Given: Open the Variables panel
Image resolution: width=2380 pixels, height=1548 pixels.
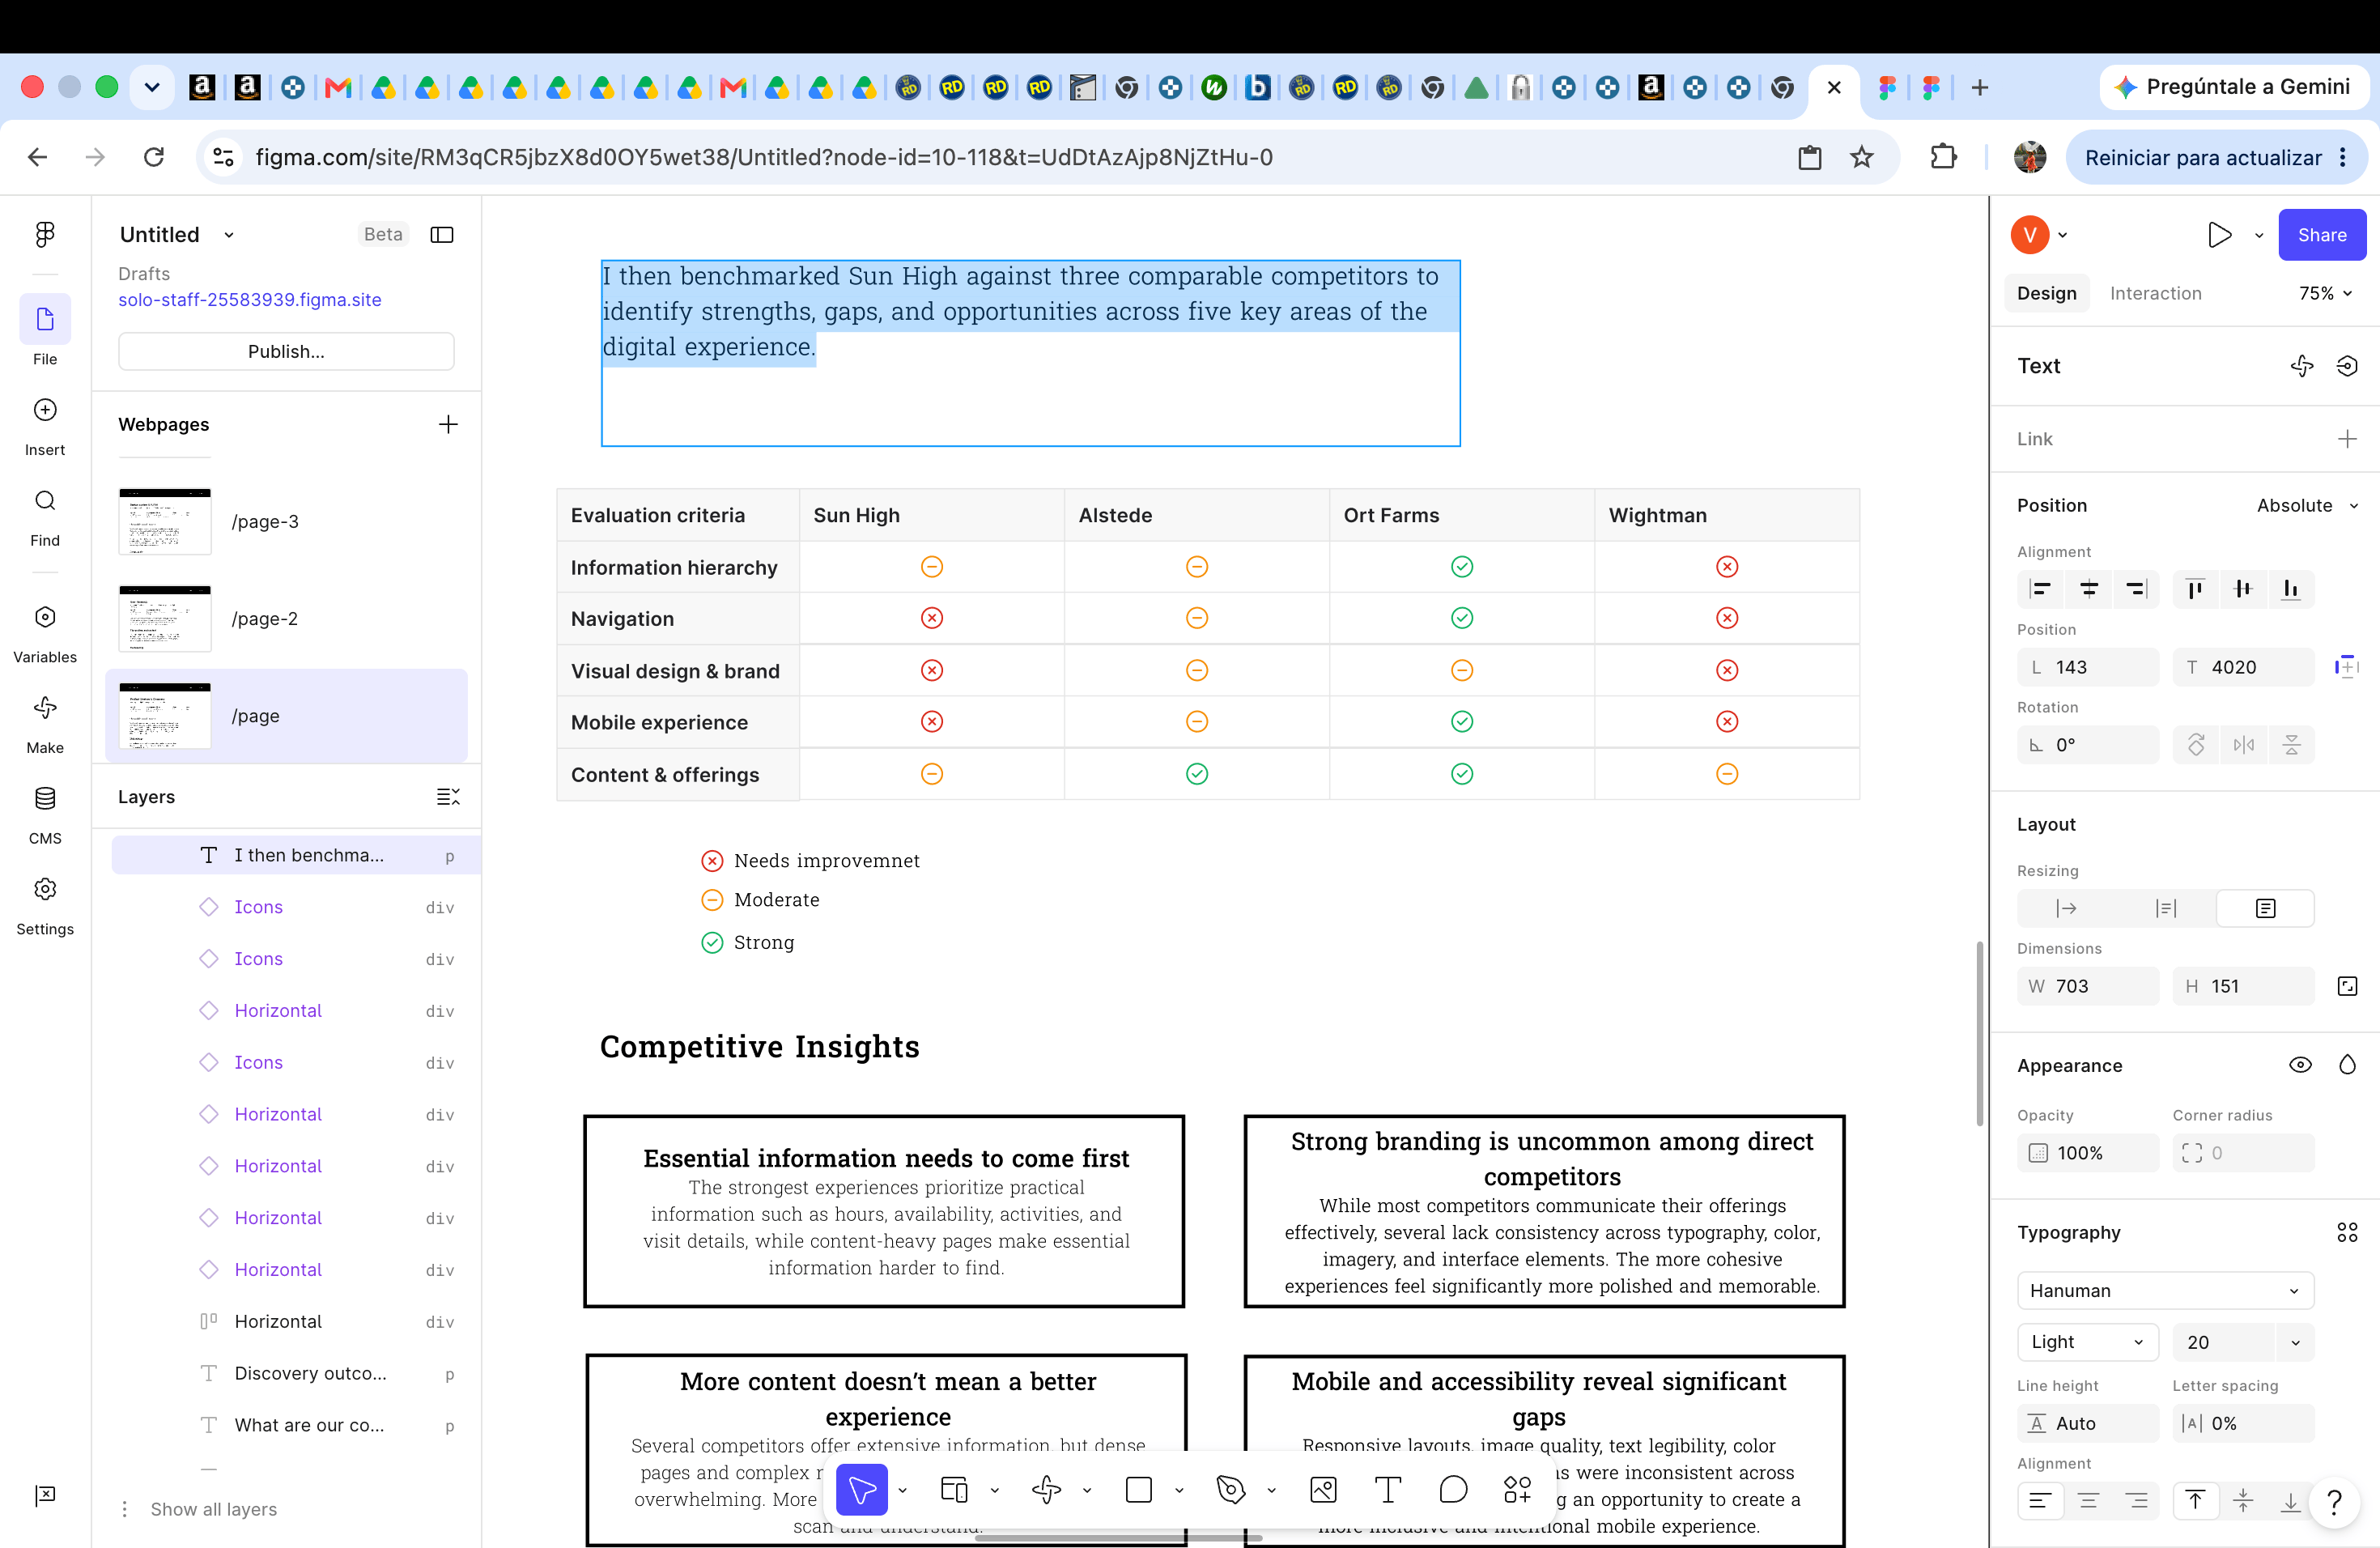Looking at the screenshot, I should coord(45,634).
